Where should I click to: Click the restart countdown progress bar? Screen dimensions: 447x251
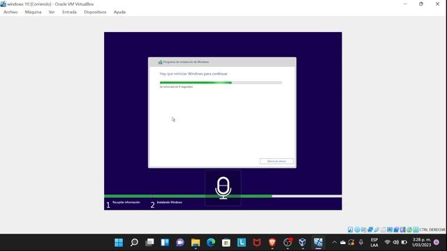pos(221,83)
